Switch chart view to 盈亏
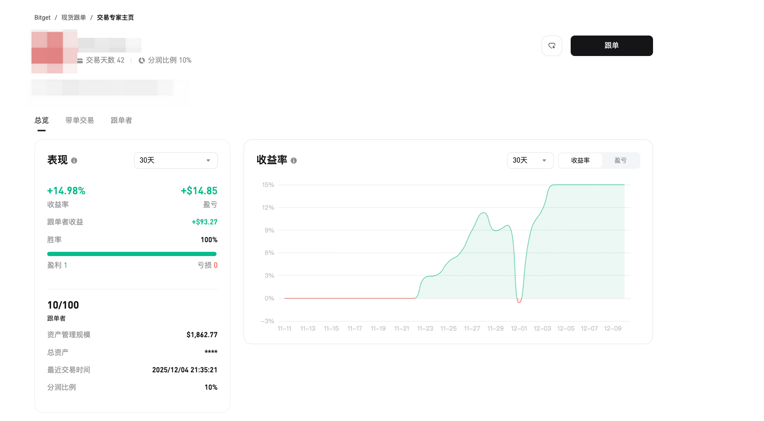This screenshot has height=421, width=764. click(x=621, y=160)
